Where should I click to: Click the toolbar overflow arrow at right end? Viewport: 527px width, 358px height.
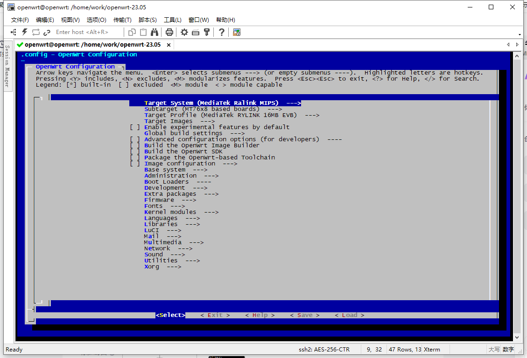(x=520, y=34)
